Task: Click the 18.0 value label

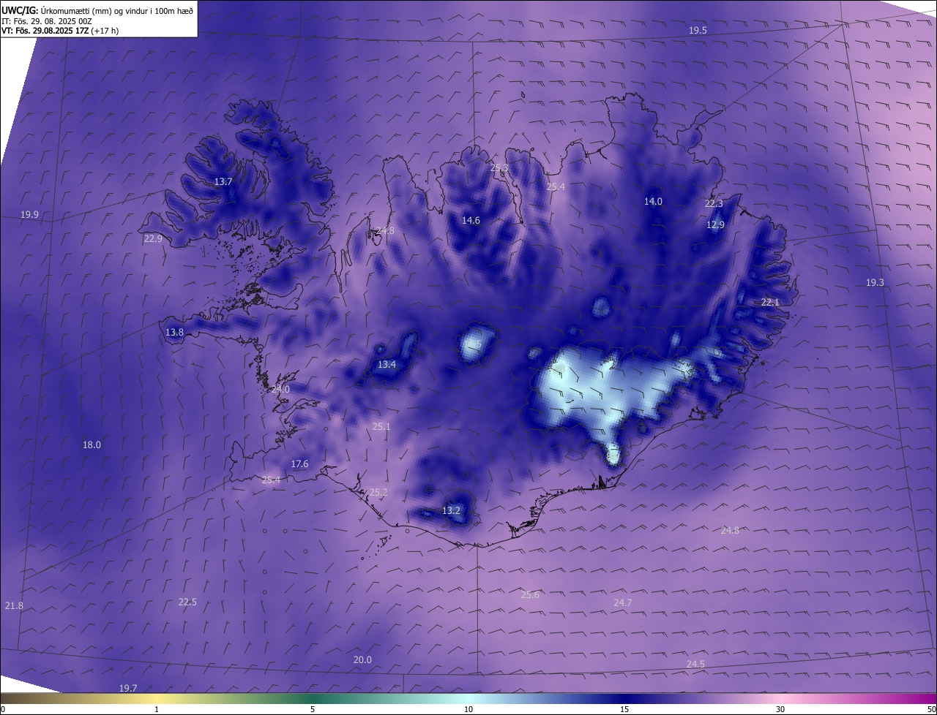Action: click(x=92, y=444)
